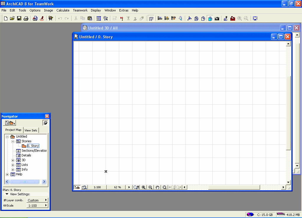302x218 pixels.
Task: Click the Print icon in toolbar
Action: coord(26,19)
